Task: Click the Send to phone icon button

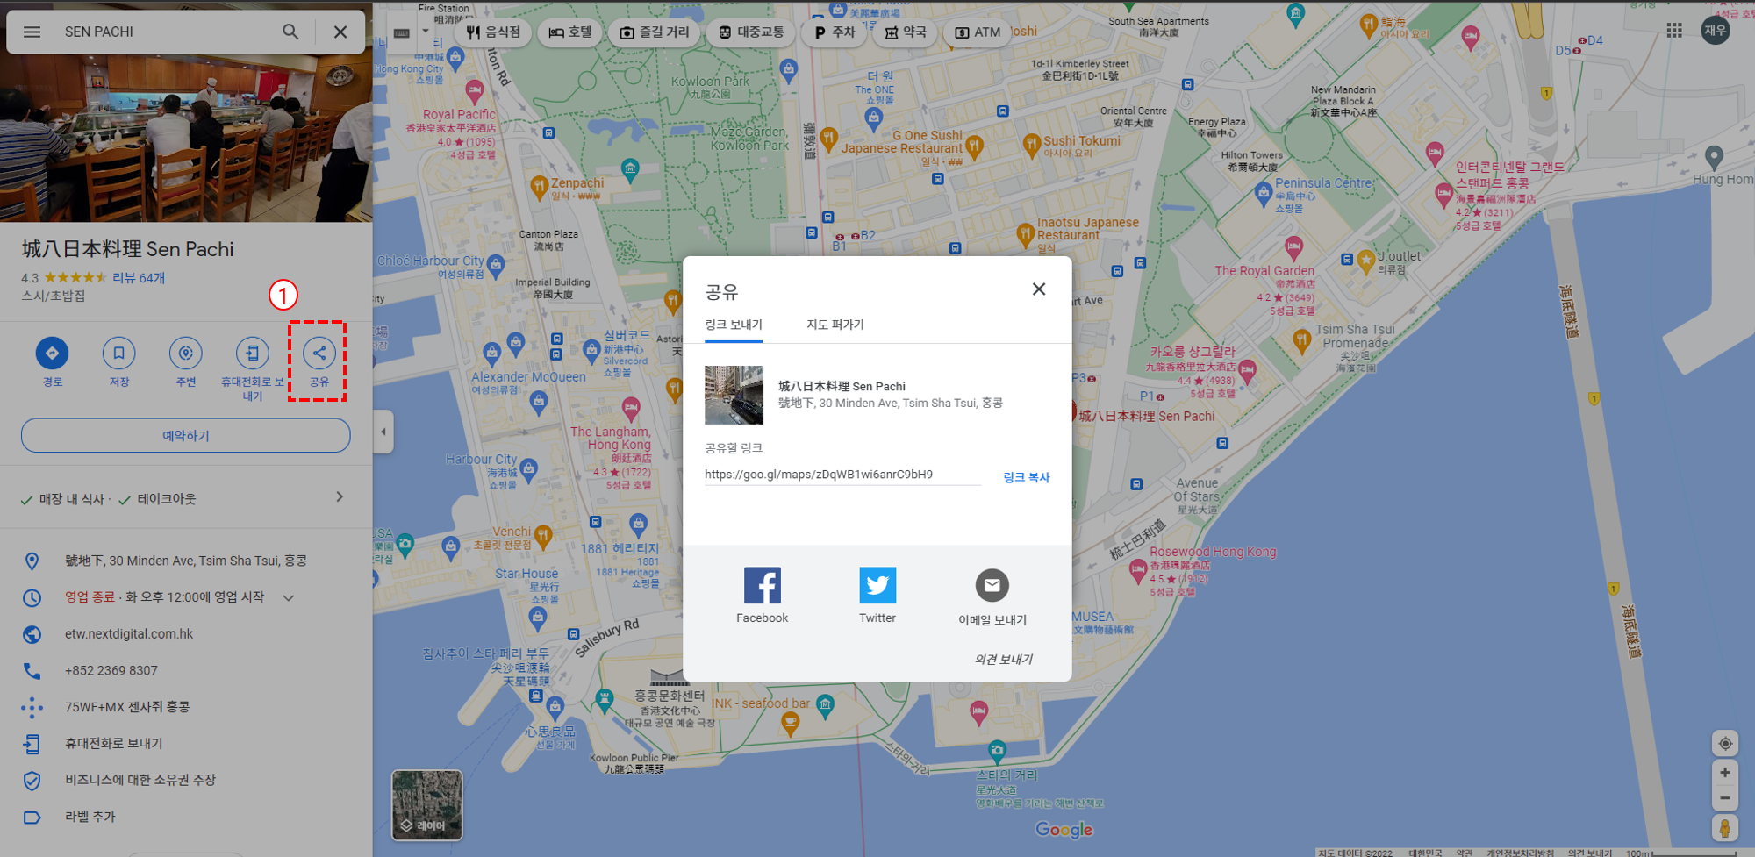Action: (253, 353)
